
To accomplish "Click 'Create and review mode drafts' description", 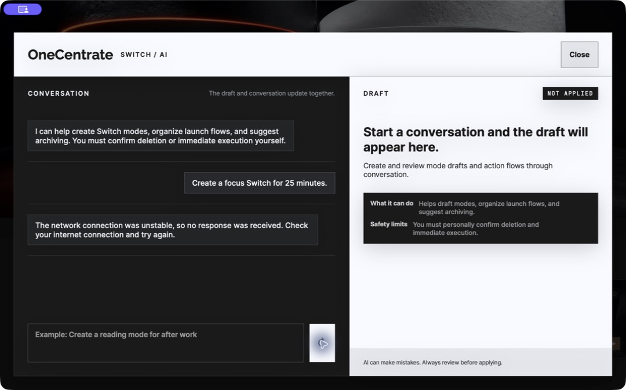I will click(x=458, y=170).
